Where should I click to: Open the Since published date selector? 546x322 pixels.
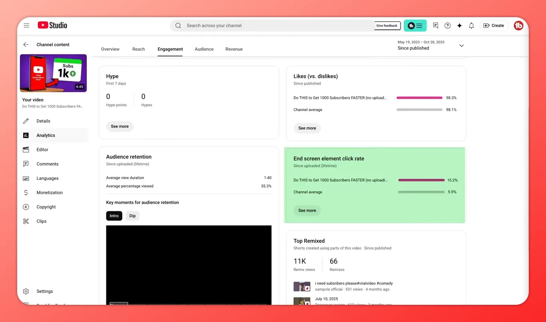tap(431, 45)
